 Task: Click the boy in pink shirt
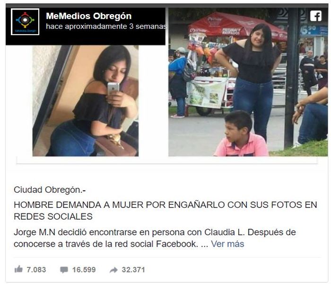(x=241, y=133)
